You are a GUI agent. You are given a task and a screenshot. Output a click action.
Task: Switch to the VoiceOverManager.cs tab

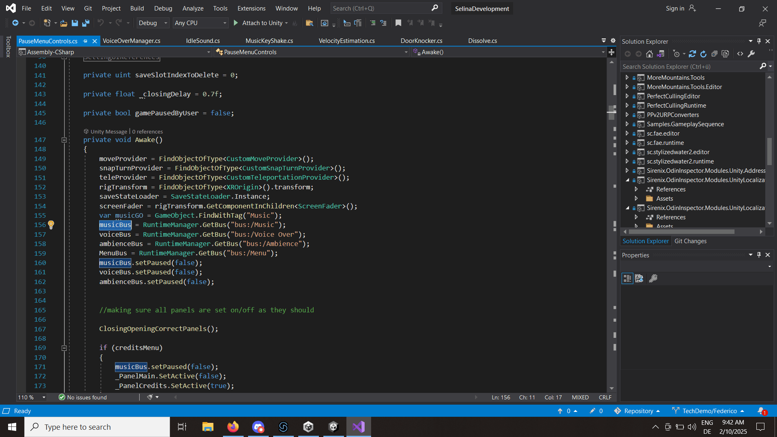tap(132, 41)
